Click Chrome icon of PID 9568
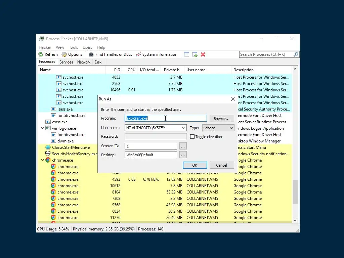This screenshot has height=258, width=344. point(53,205)
